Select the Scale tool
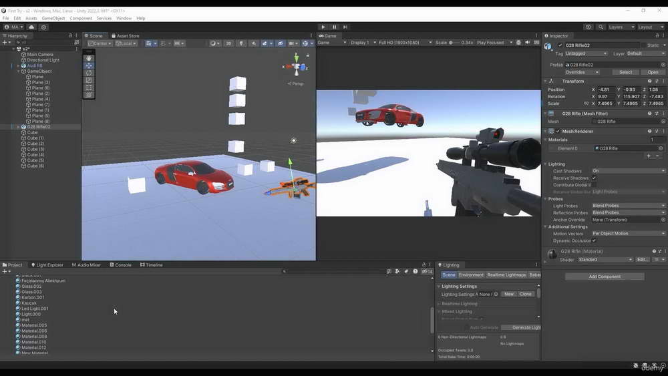668x376 pixels. click(89, 80)
